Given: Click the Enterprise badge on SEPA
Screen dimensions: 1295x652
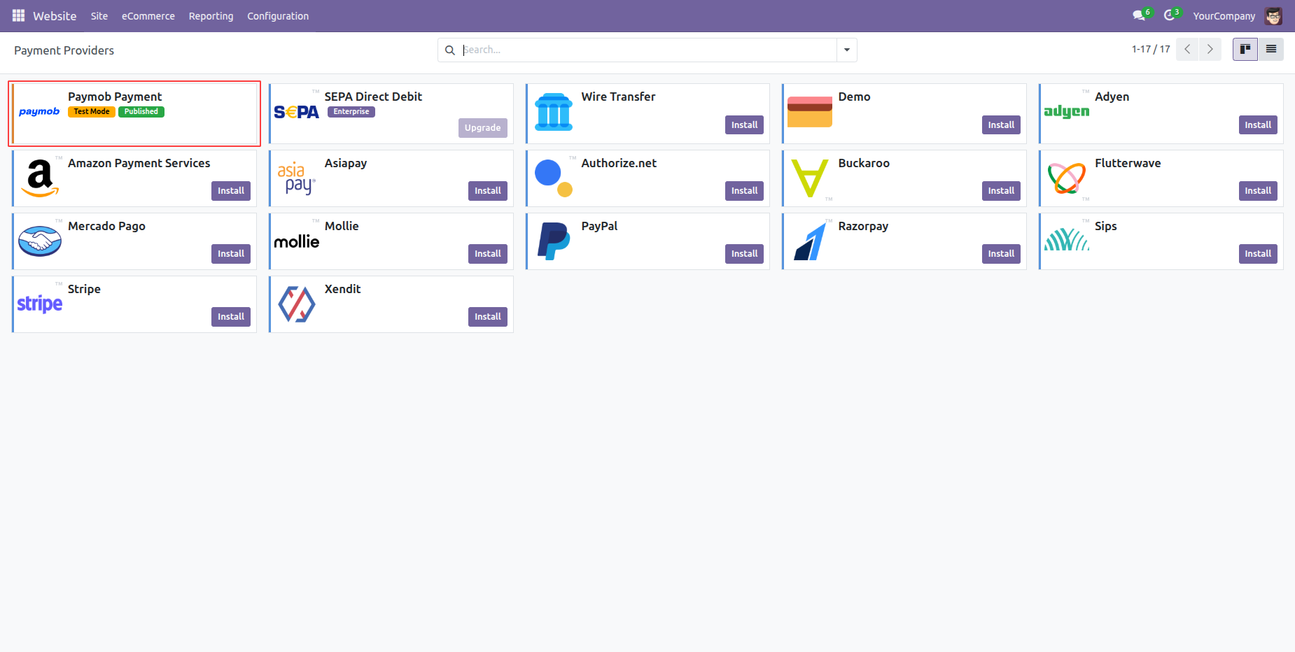Looking at the screenshot, I should click(351, 112).
